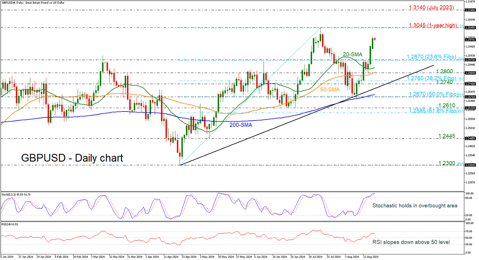Click the 1.3045 (1-year high) label
The height and width of the screenshot is (260, 479).
coord(432,25)
